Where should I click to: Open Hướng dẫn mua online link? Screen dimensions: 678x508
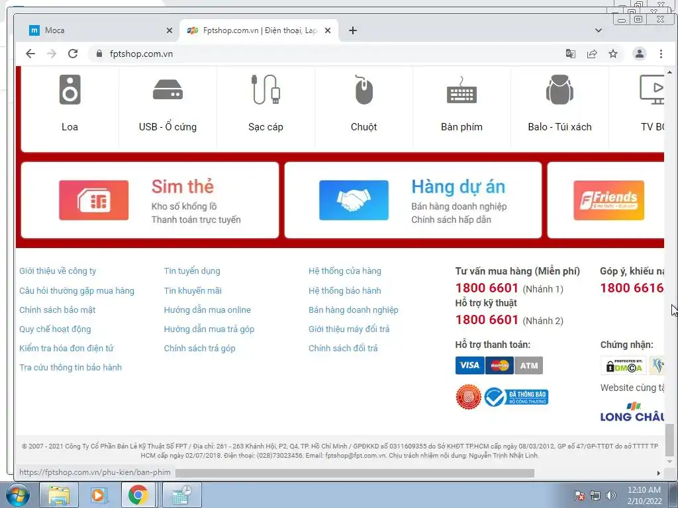pyautogui.click(x=207, y=310)
